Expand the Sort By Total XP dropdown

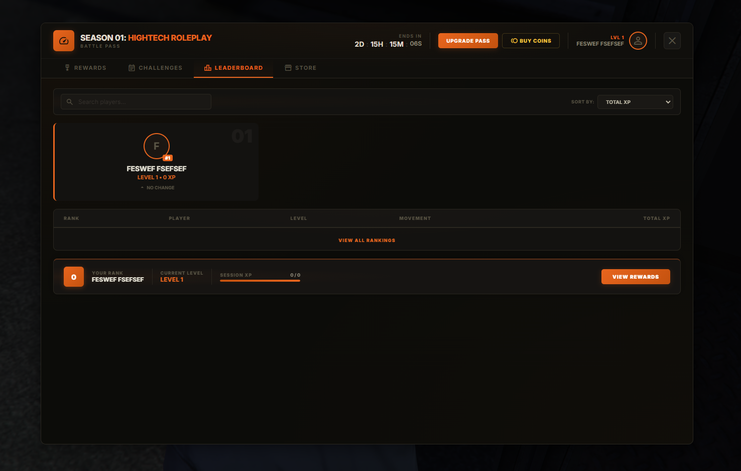635,102
